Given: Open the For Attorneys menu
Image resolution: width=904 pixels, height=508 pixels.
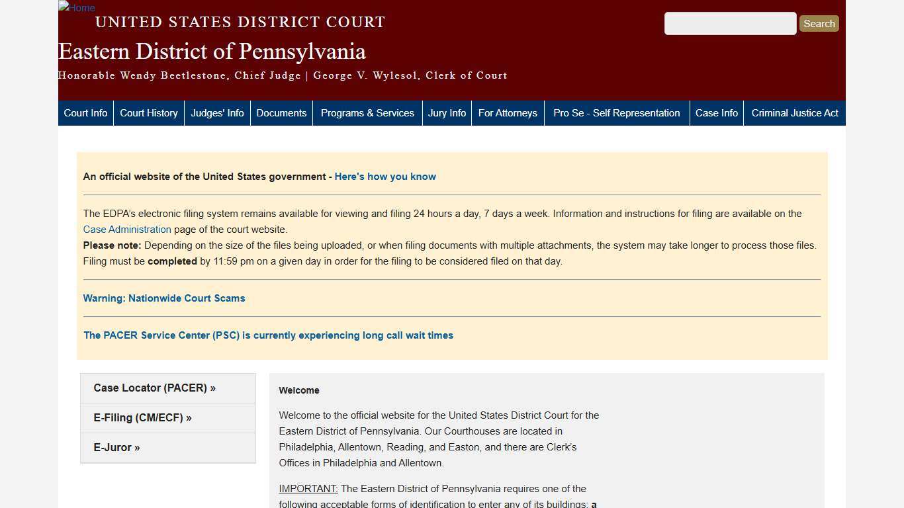Looking at the screenshot, I should 508,112.
